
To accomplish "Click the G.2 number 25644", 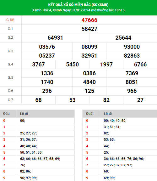I will click(x=123, y=38).
